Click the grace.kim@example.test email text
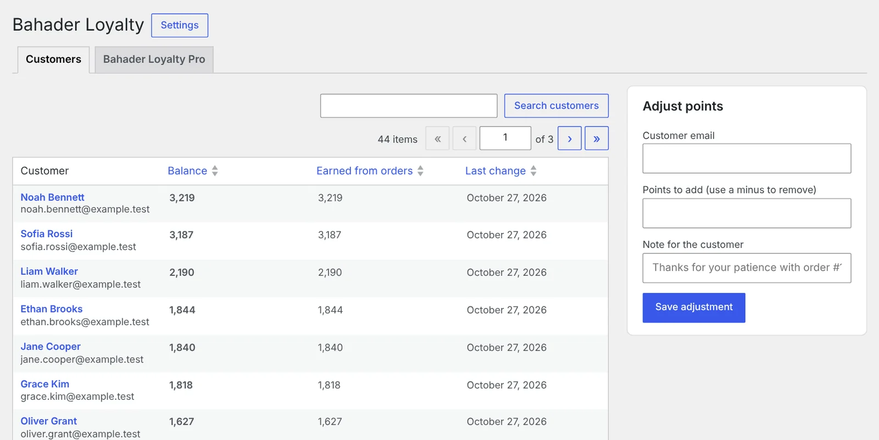This screenshot has width=879, height=440. [77, 397]
